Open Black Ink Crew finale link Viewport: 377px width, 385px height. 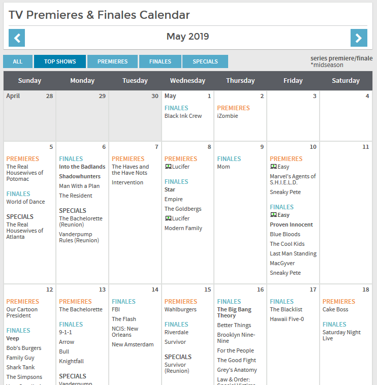183,116
